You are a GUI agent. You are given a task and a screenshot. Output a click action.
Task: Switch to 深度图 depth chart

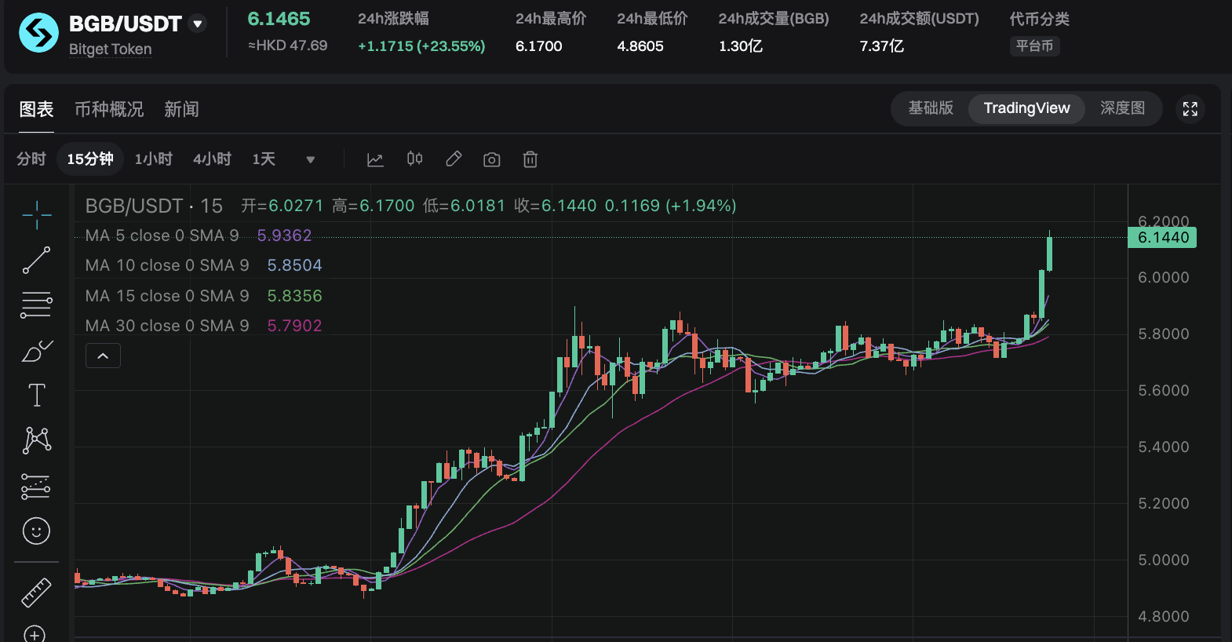[1122, 108]
